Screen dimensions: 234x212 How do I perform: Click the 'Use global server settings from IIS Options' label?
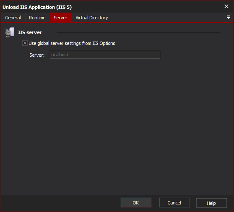point(72,43)
